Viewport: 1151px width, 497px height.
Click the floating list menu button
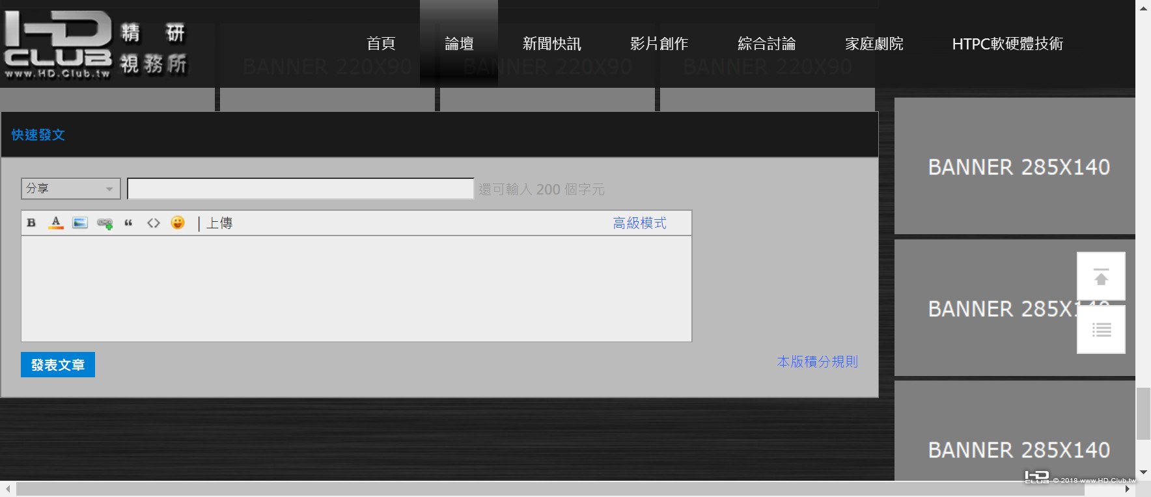click(x=1101, y=330)
